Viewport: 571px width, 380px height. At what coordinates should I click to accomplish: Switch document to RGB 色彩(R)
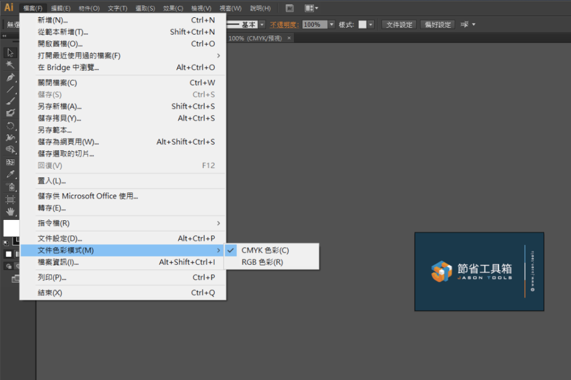[272, 262]
